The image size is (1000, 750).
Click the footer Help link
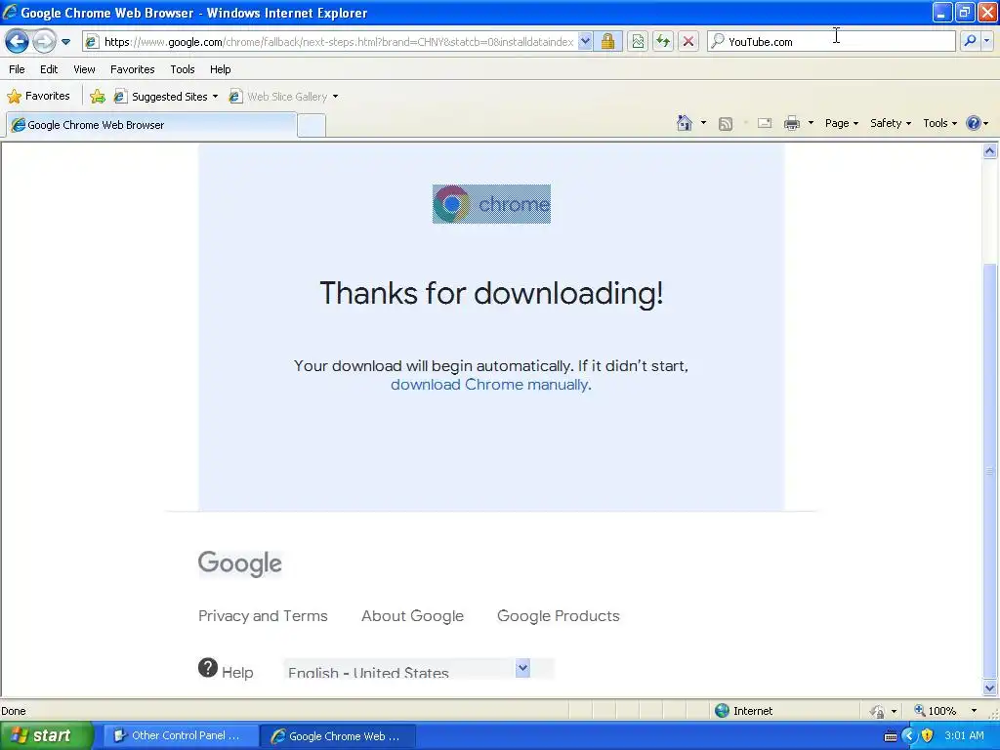click(x=226, y=671)
